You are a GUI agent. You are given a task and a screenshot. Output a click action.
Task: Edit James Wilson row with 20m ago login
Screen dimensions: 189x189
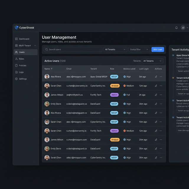pyautogui.click(x=156, y=140)
